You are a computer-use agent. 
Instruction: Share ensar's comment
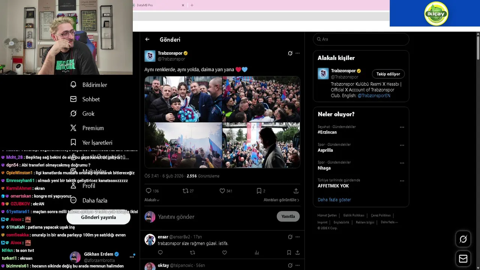297,253
